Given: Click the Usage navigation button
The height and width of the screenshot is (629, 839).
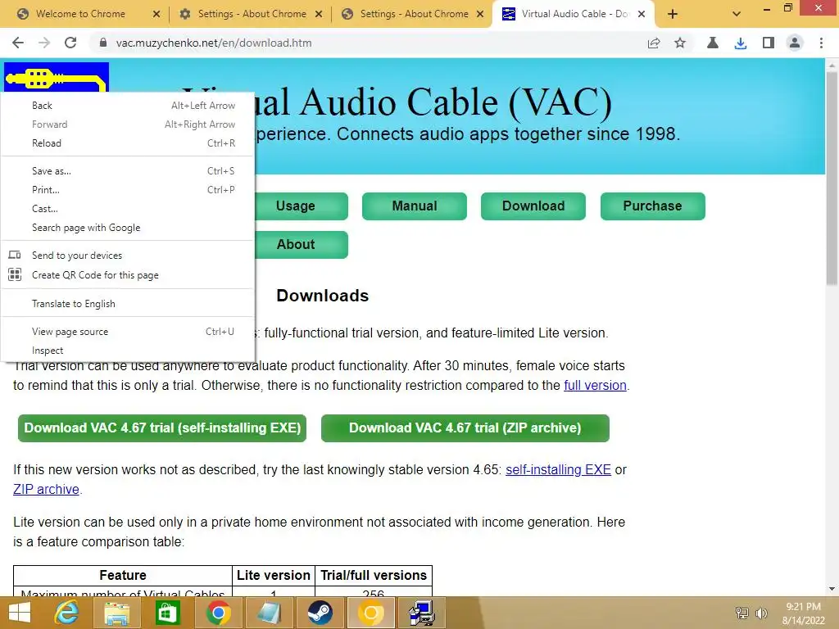Looking at the screenshot, I should [302, 206].
